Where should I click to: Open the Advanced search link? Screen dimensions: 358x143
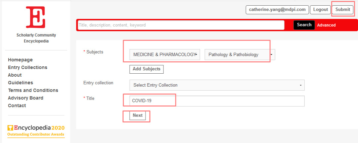point(326,25)
